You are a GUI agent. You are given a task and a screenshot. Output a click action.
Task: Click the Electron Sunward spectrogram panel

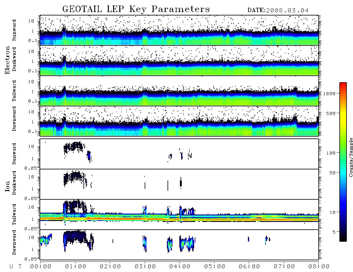coord(179,30)
